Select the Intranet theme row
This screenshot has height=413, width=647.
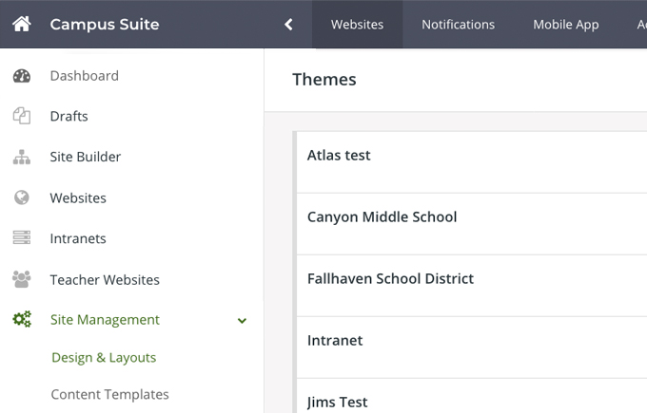click(x=335, y=341)
